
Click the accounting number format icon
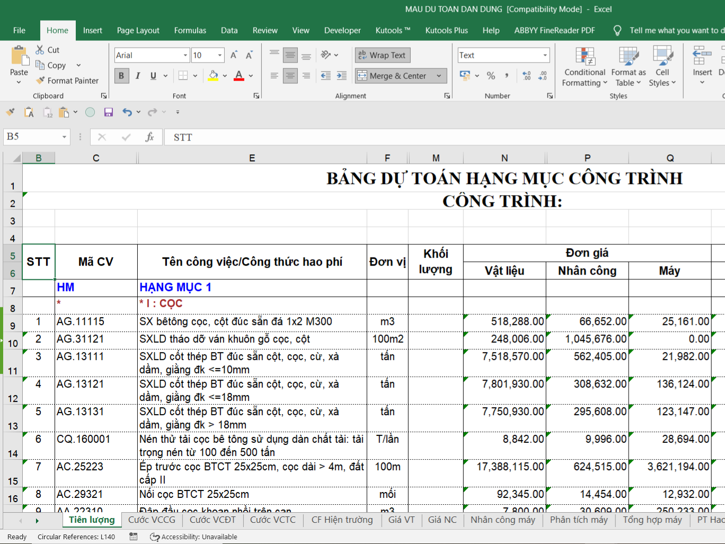465,76
